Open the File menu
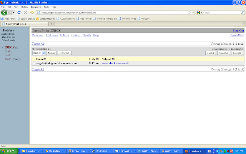 pos(3,7)
